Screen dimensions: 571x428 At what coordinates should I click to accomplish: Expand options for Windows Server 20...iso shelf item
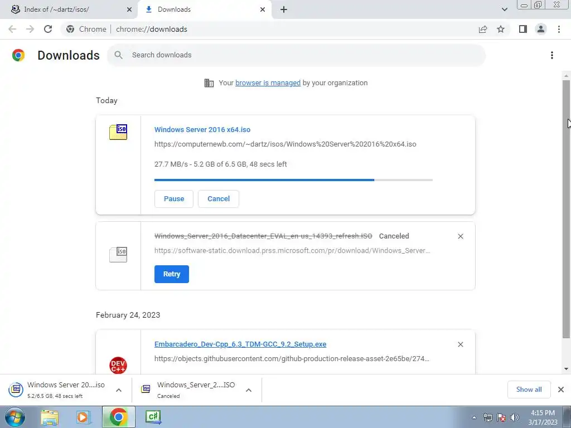coord(119,390)
